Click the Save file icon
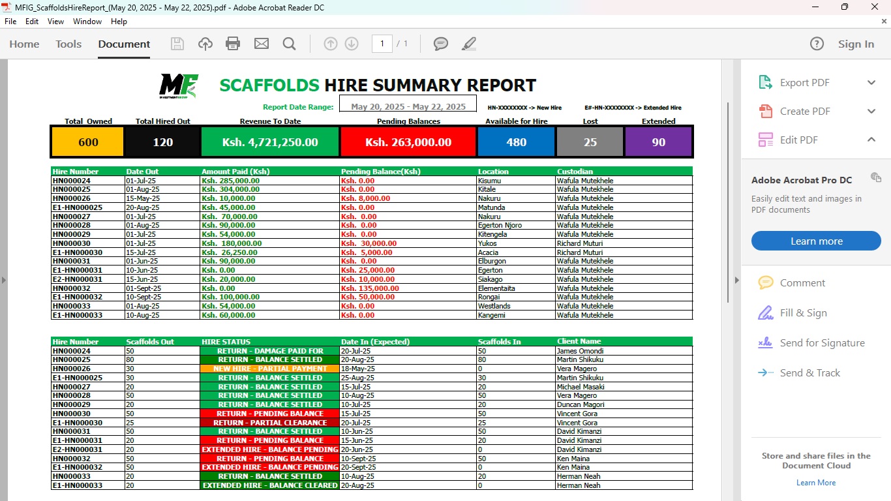Screen dimensions: 891x501 tap(177, 44)
